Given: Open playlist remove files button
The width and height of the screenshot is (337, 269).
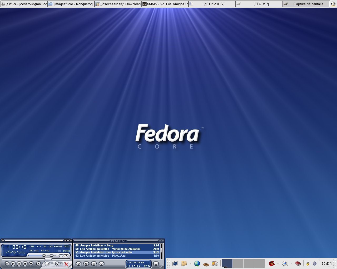Looking at the screenshot, I should point(86,263).
